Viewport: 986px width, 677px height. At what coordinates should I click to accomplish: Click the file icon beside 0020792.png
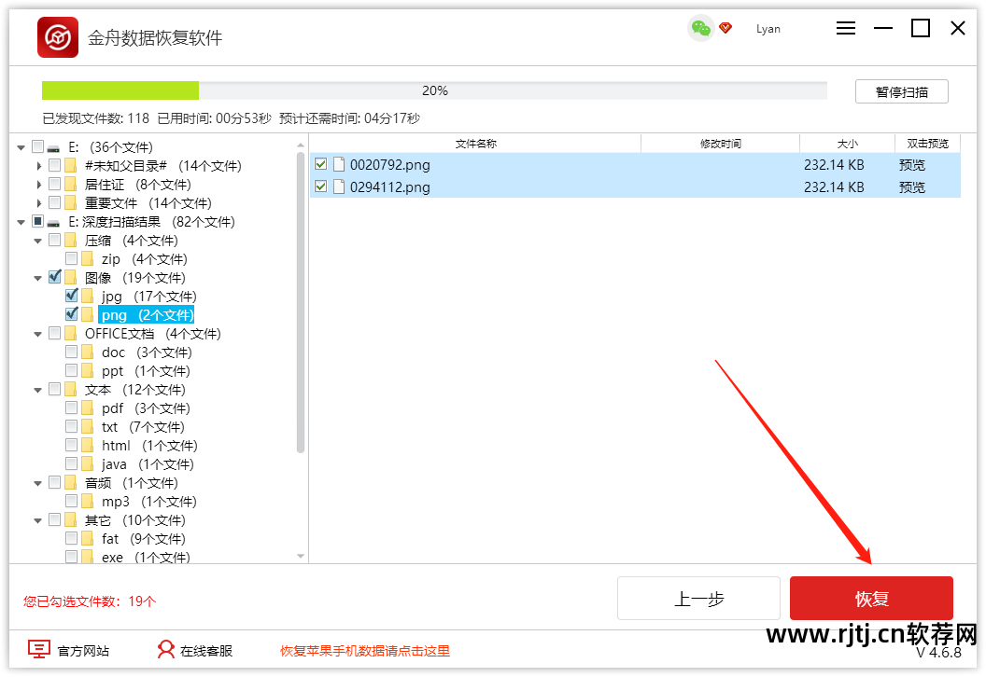click(x=339, y=164)
